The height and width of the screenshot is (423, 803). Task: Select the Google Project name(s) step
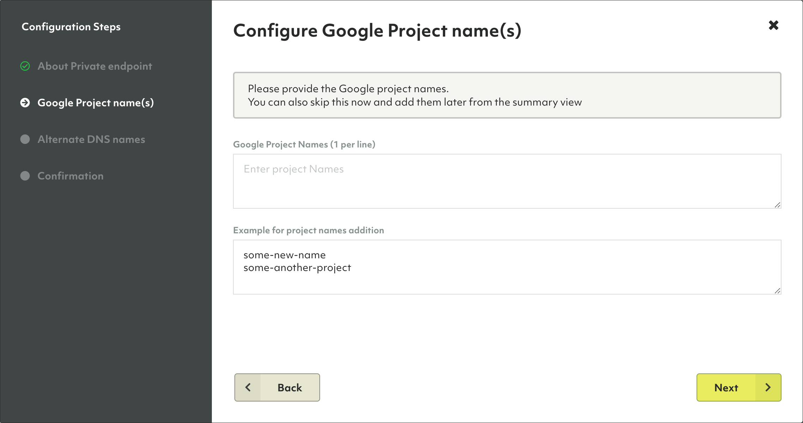96,103
